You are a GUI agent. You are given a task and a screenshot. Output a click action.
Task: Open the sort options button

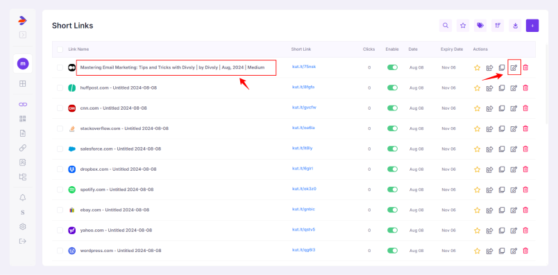498,26
